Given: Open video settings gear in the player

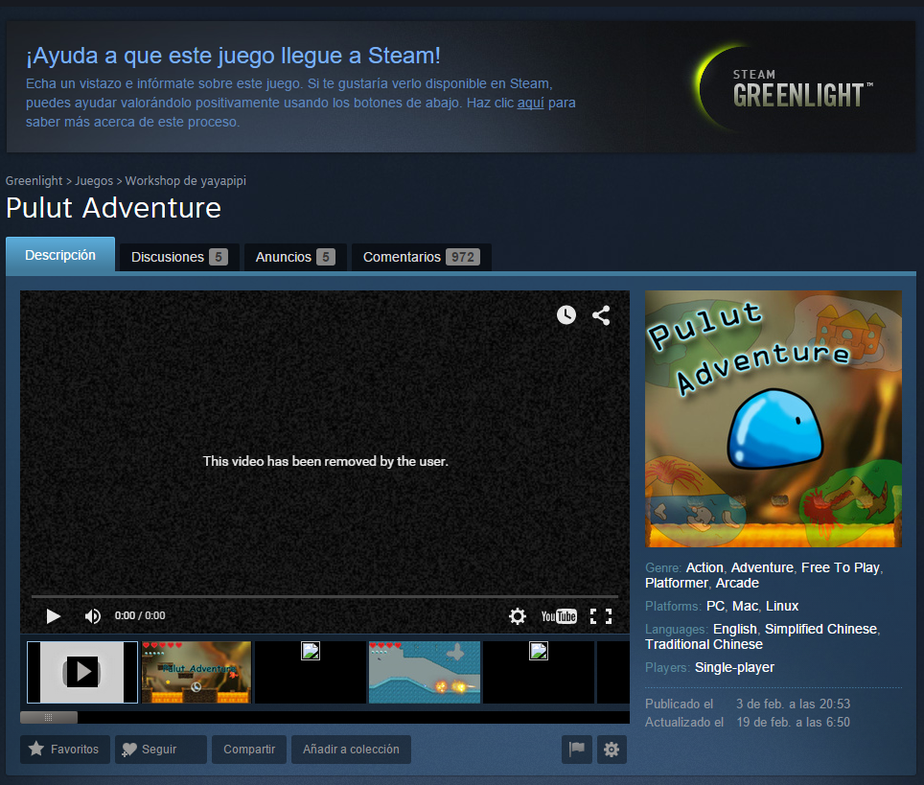Looking at the screenshot, I should pos(518,616).
